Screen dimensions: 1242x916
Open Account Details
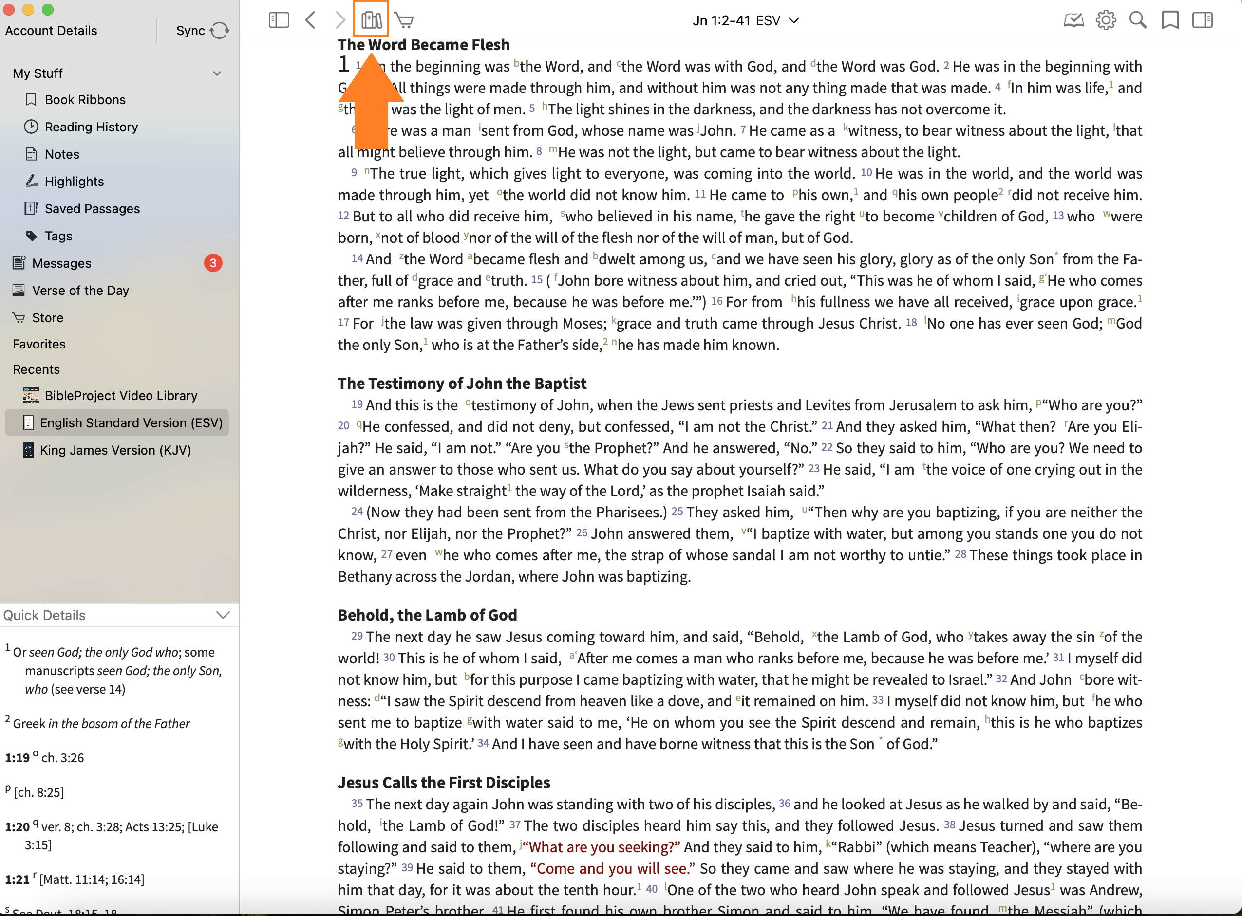(x=51, y=31)
